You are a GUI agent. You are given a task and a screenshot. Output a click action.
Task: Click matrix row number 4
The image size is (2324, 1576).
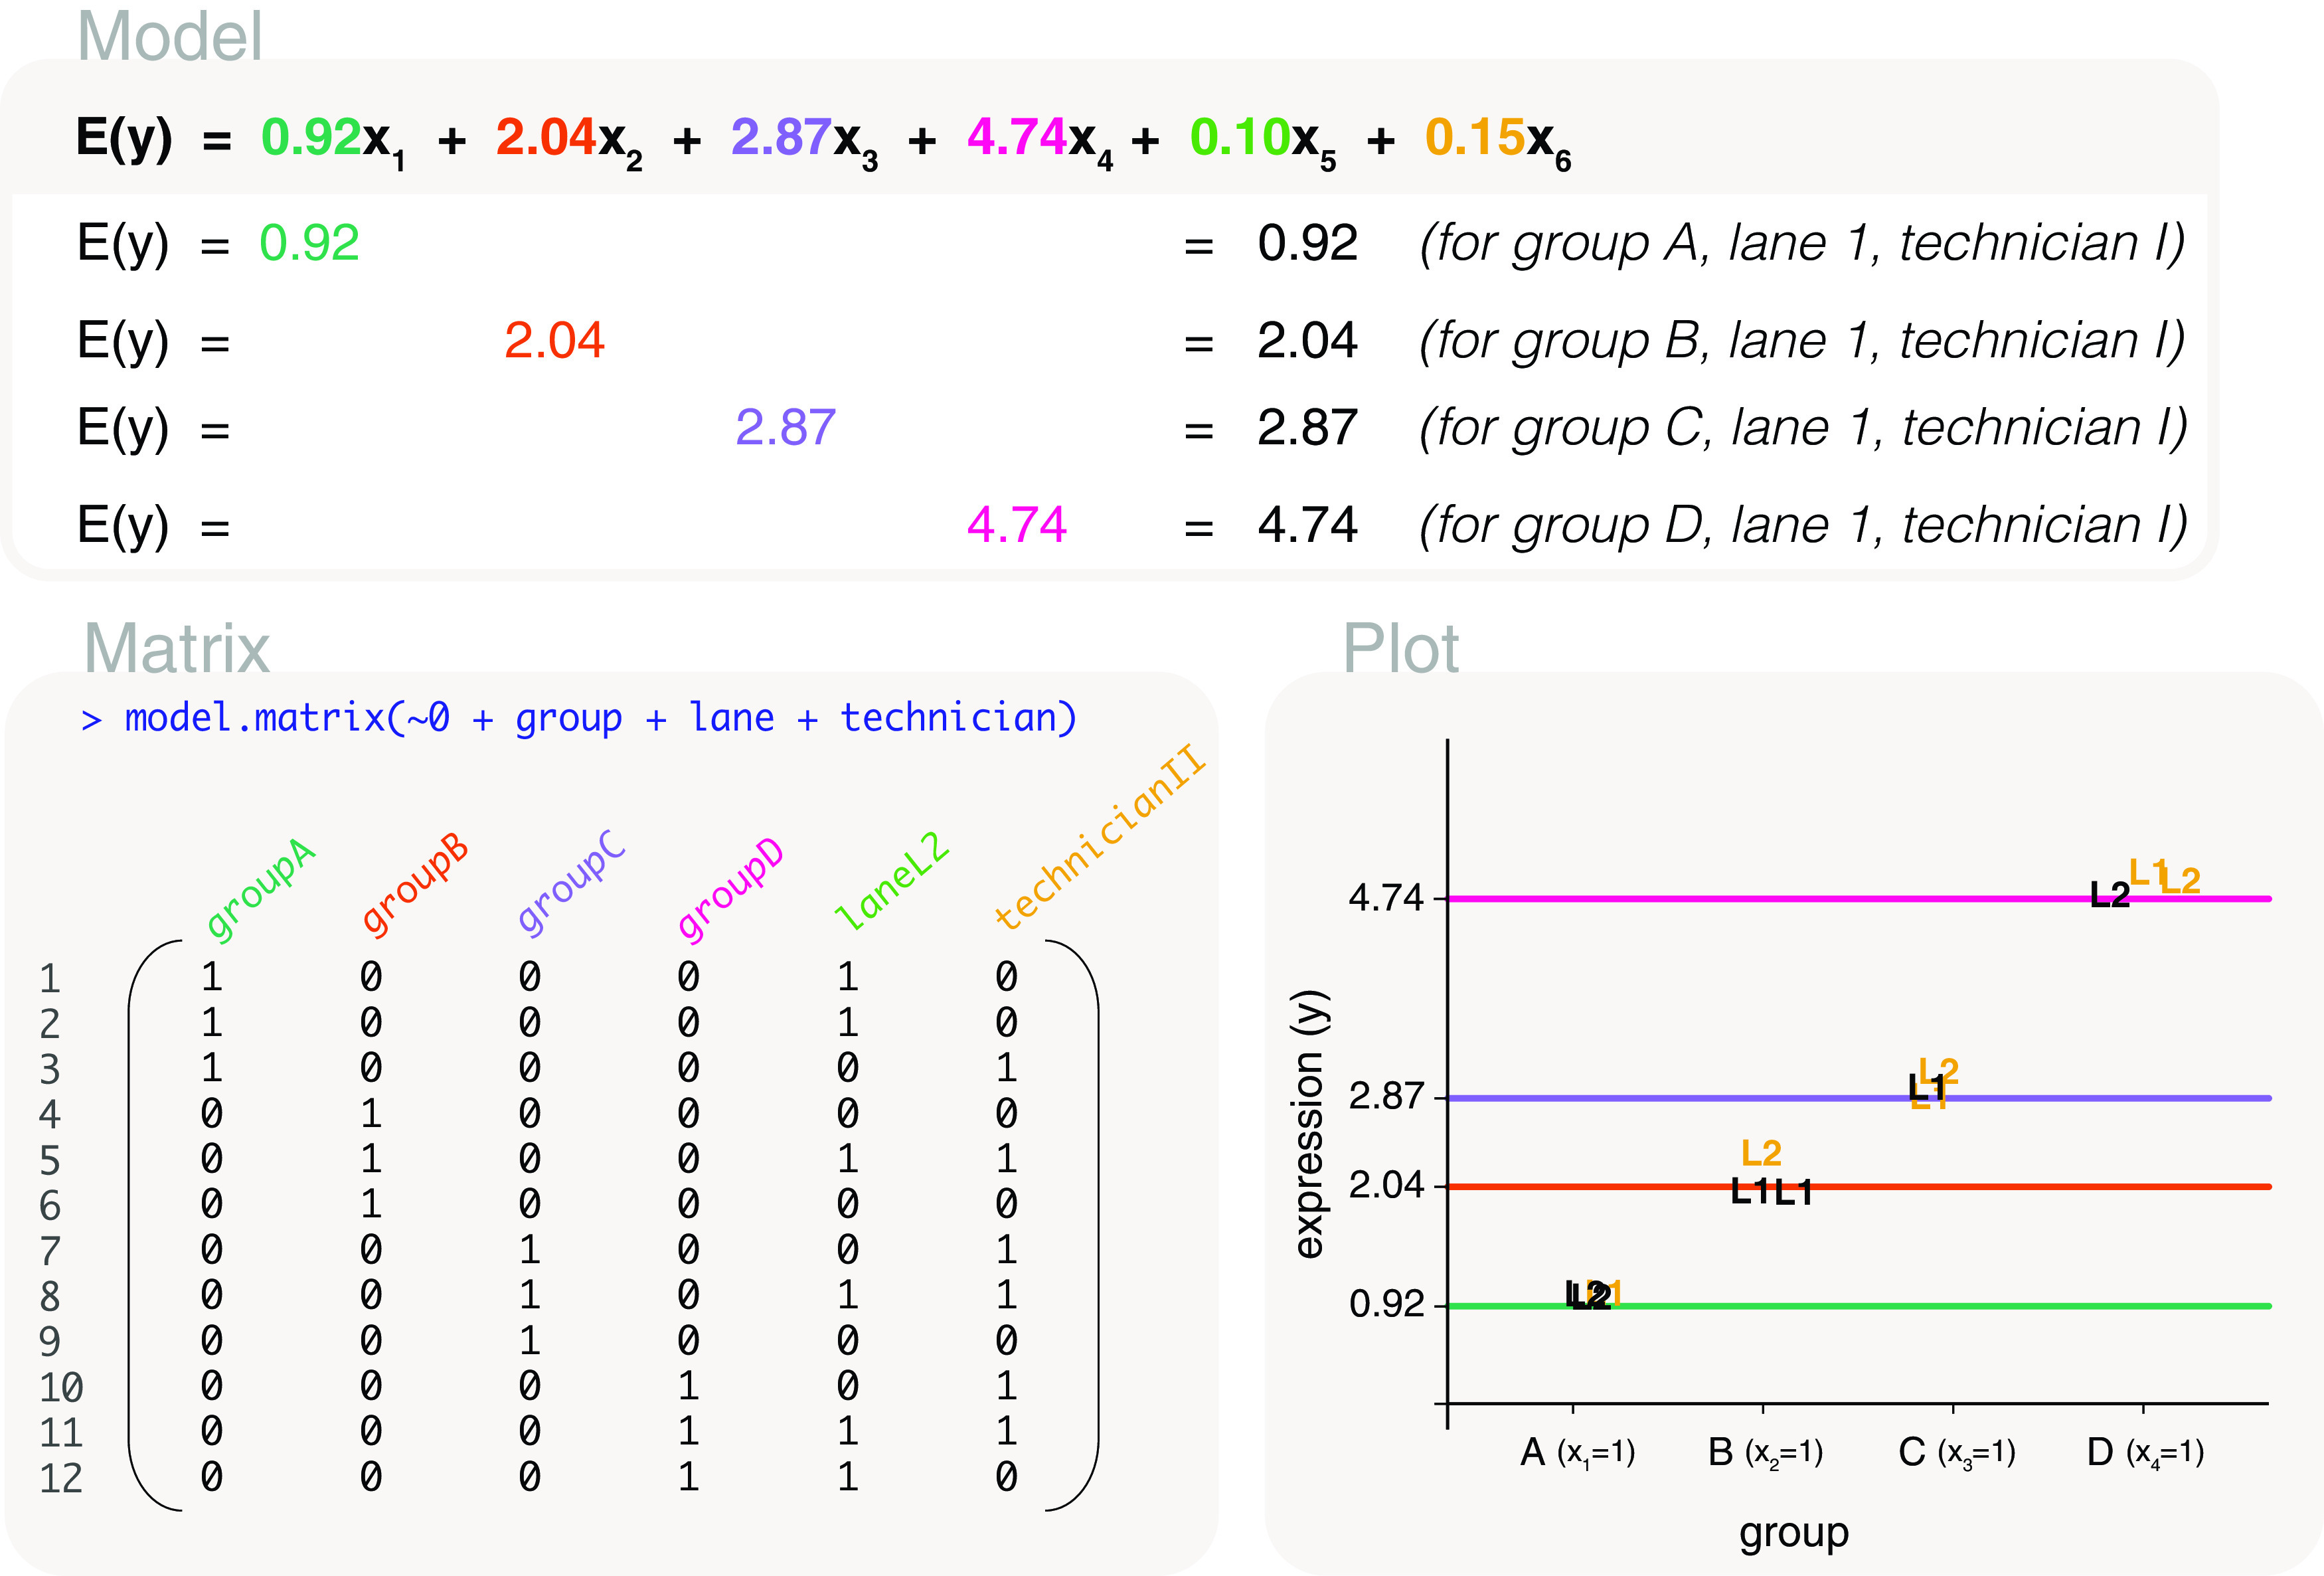pos(50,1114)
